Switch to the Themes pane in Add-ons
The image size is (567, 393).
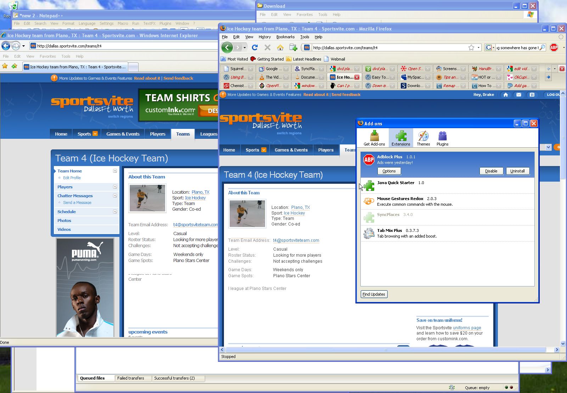click(x=423, y=138)
